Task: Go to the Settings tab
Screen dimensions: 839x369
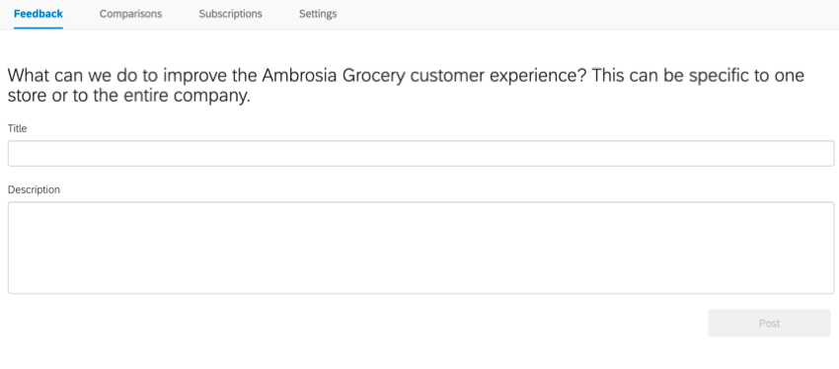Action: pyautogui.click(x=318, y=14)
